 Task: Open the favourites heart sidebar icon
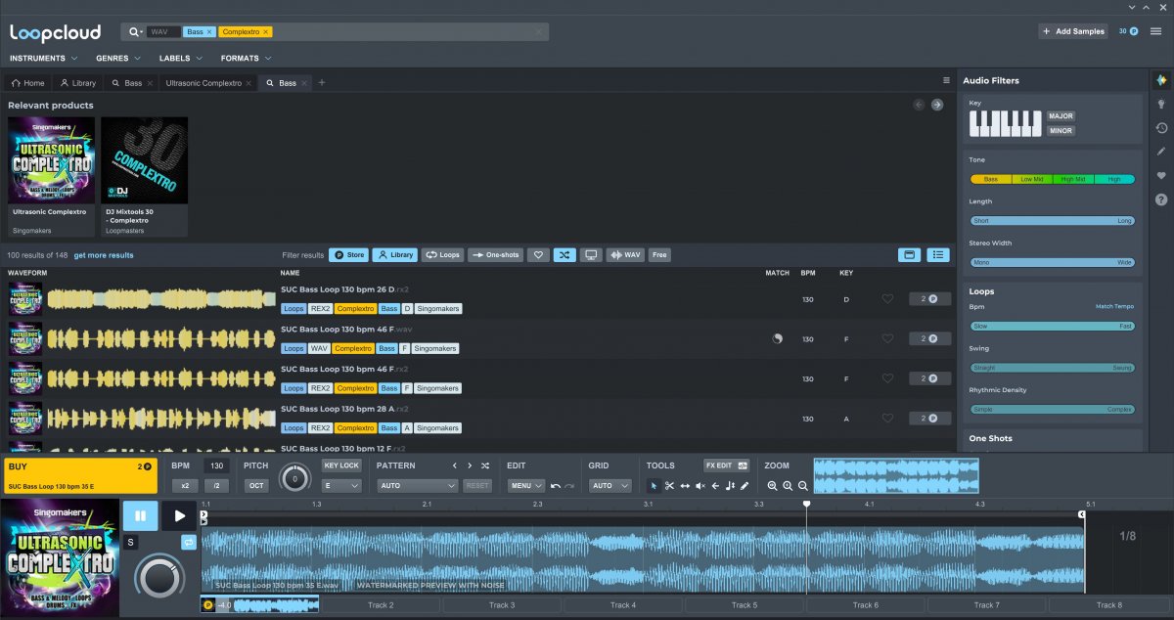1161,176
